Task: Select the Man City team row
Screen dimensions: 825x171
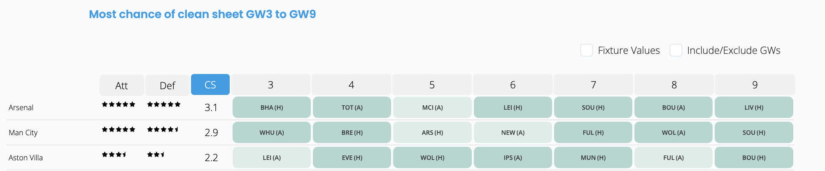Action: pos(400,132)
